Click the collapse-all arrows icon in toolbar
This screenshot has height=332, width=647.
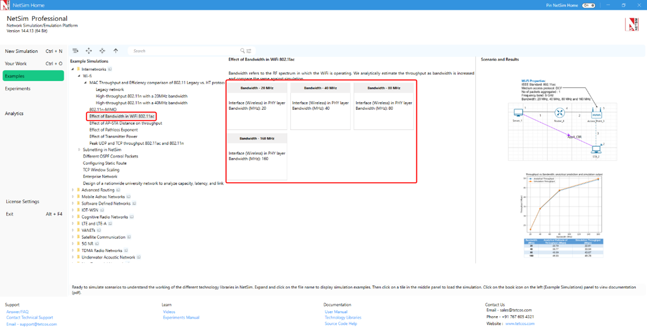point(102,51)
